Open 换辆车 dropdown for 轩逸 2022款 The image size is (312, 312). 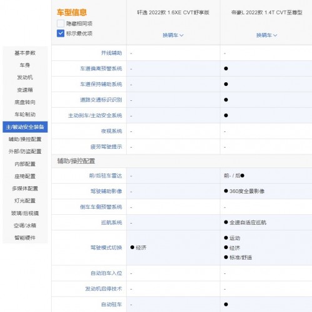[173, 35]
